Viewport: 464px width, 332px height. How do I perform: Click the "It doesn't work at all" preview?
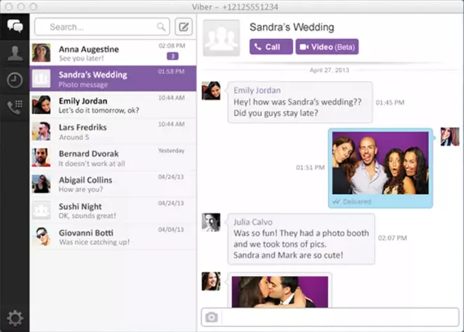[92, 164]
